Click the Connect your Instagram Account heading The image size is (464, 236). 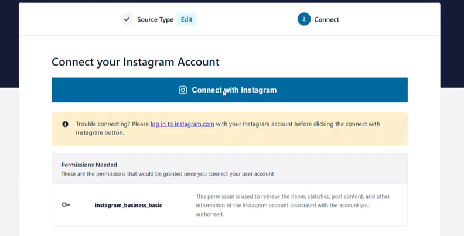click(135, 61)
